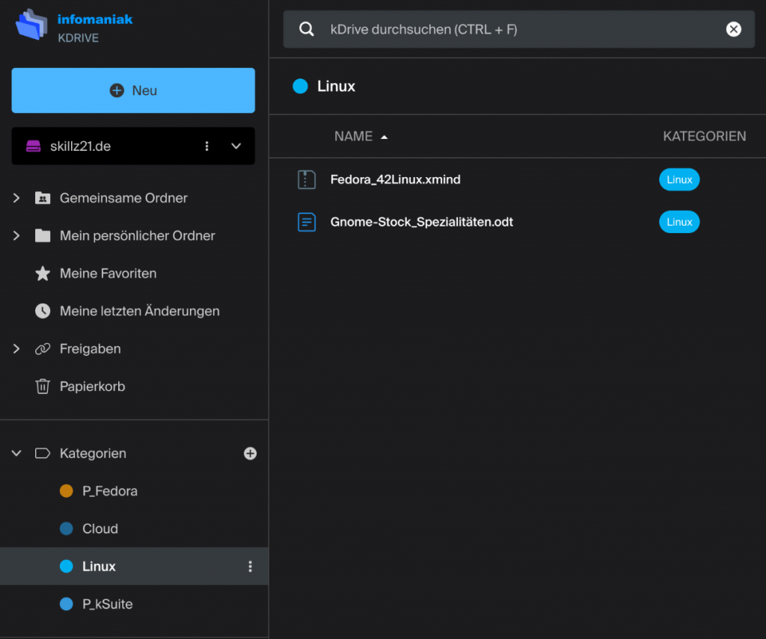
Task: Click the Fedora_42Linux.xmind file icon
Action: 307,179
